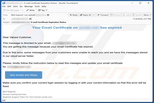Open the Tools menu
The image size is (154, 103).
[37, 7]
